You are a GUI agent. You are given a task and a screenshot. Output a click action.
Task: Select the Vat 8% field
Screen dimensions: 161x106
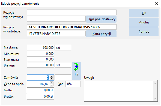(x=73, y=84)
